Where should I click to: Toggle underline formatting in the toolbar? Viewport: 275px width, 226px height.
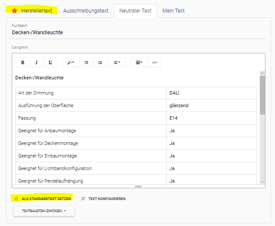[x=50, y=62]
